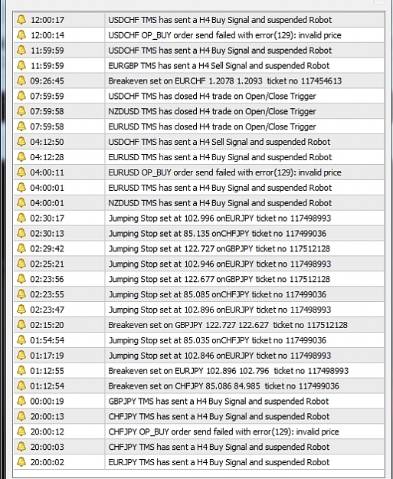Click the bell icon beside 12:00:17
Image resolution: width=393 pixels, height=479 pixels.
(21, 20)
